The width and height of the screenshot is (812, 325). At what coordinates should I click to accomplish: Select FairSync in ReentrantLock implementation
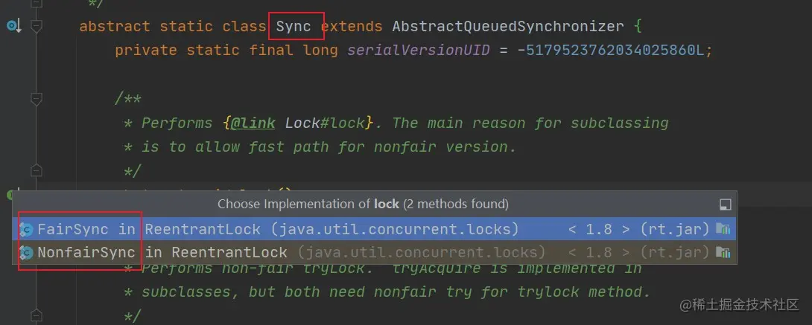click(x=374, y=229)
